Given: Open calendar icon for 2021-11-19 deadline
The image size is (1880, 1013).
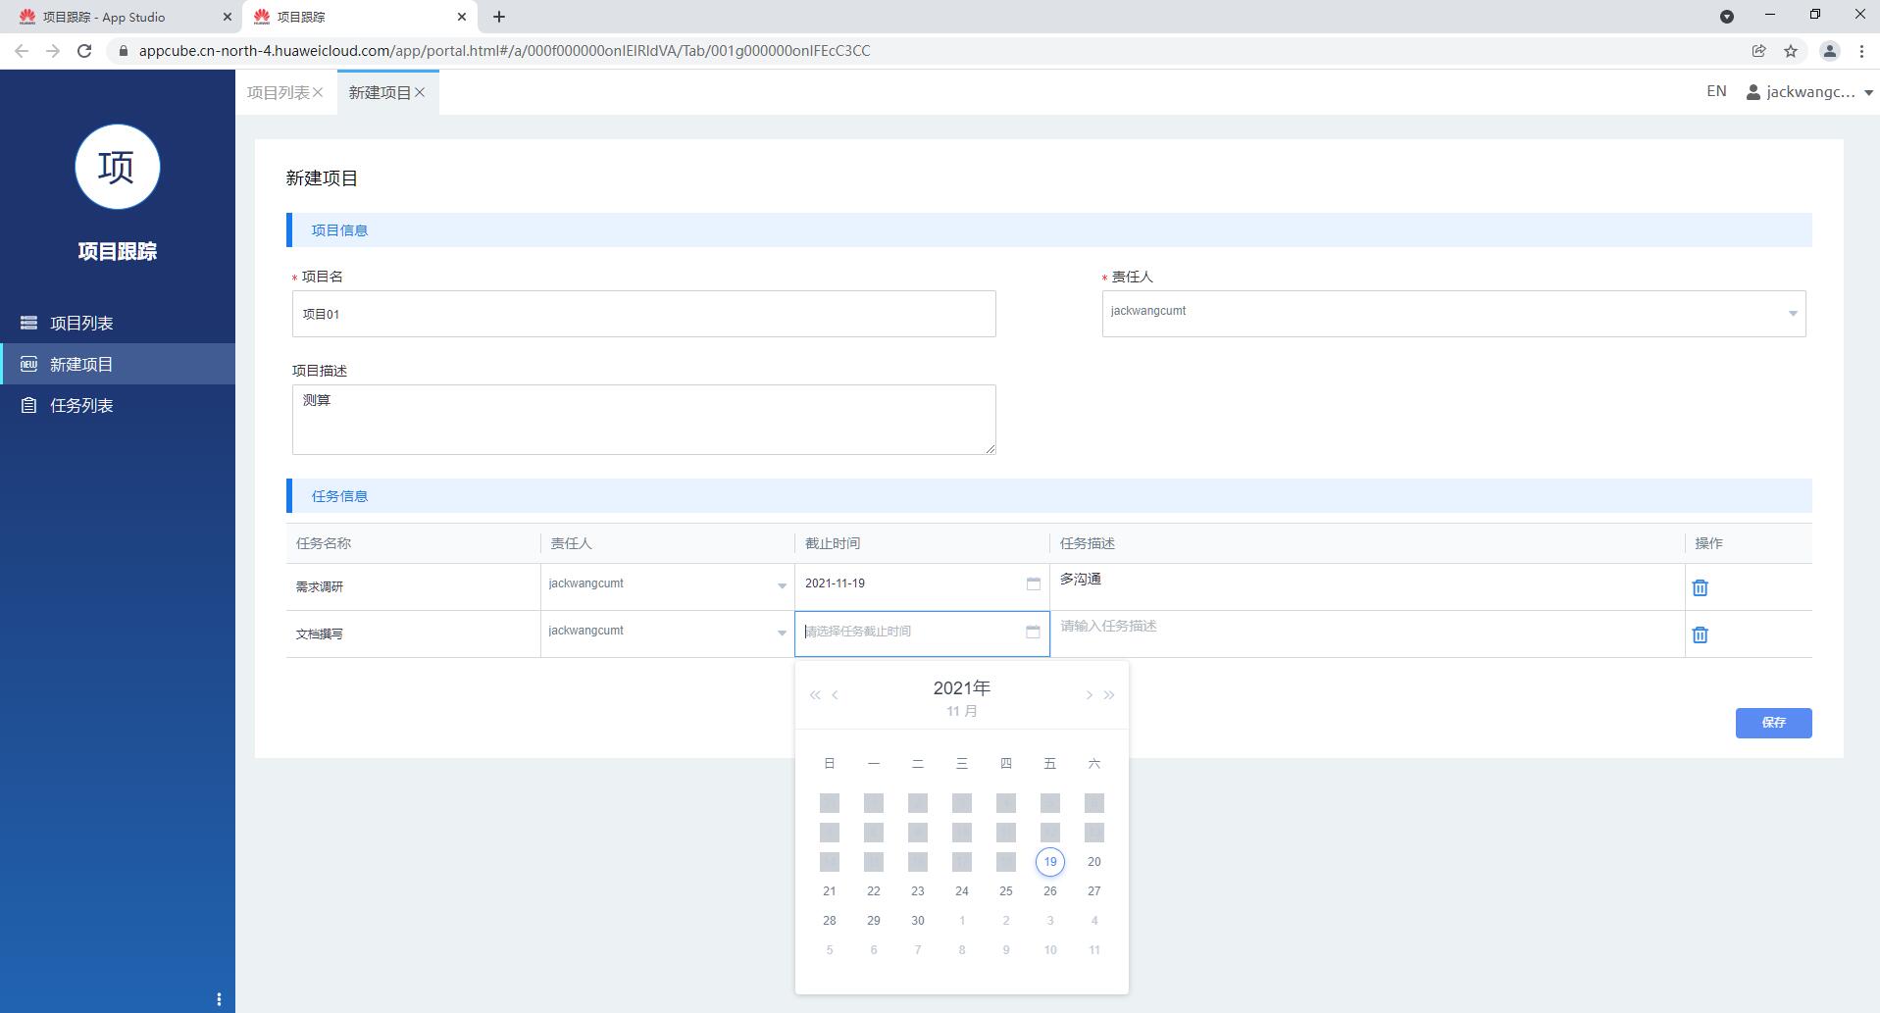Looking at the screenshot, I should [x=1033, y=583].
